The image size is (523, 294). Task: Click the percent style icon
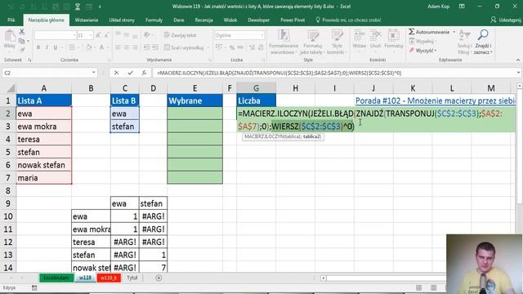click(x=232, y=47)
